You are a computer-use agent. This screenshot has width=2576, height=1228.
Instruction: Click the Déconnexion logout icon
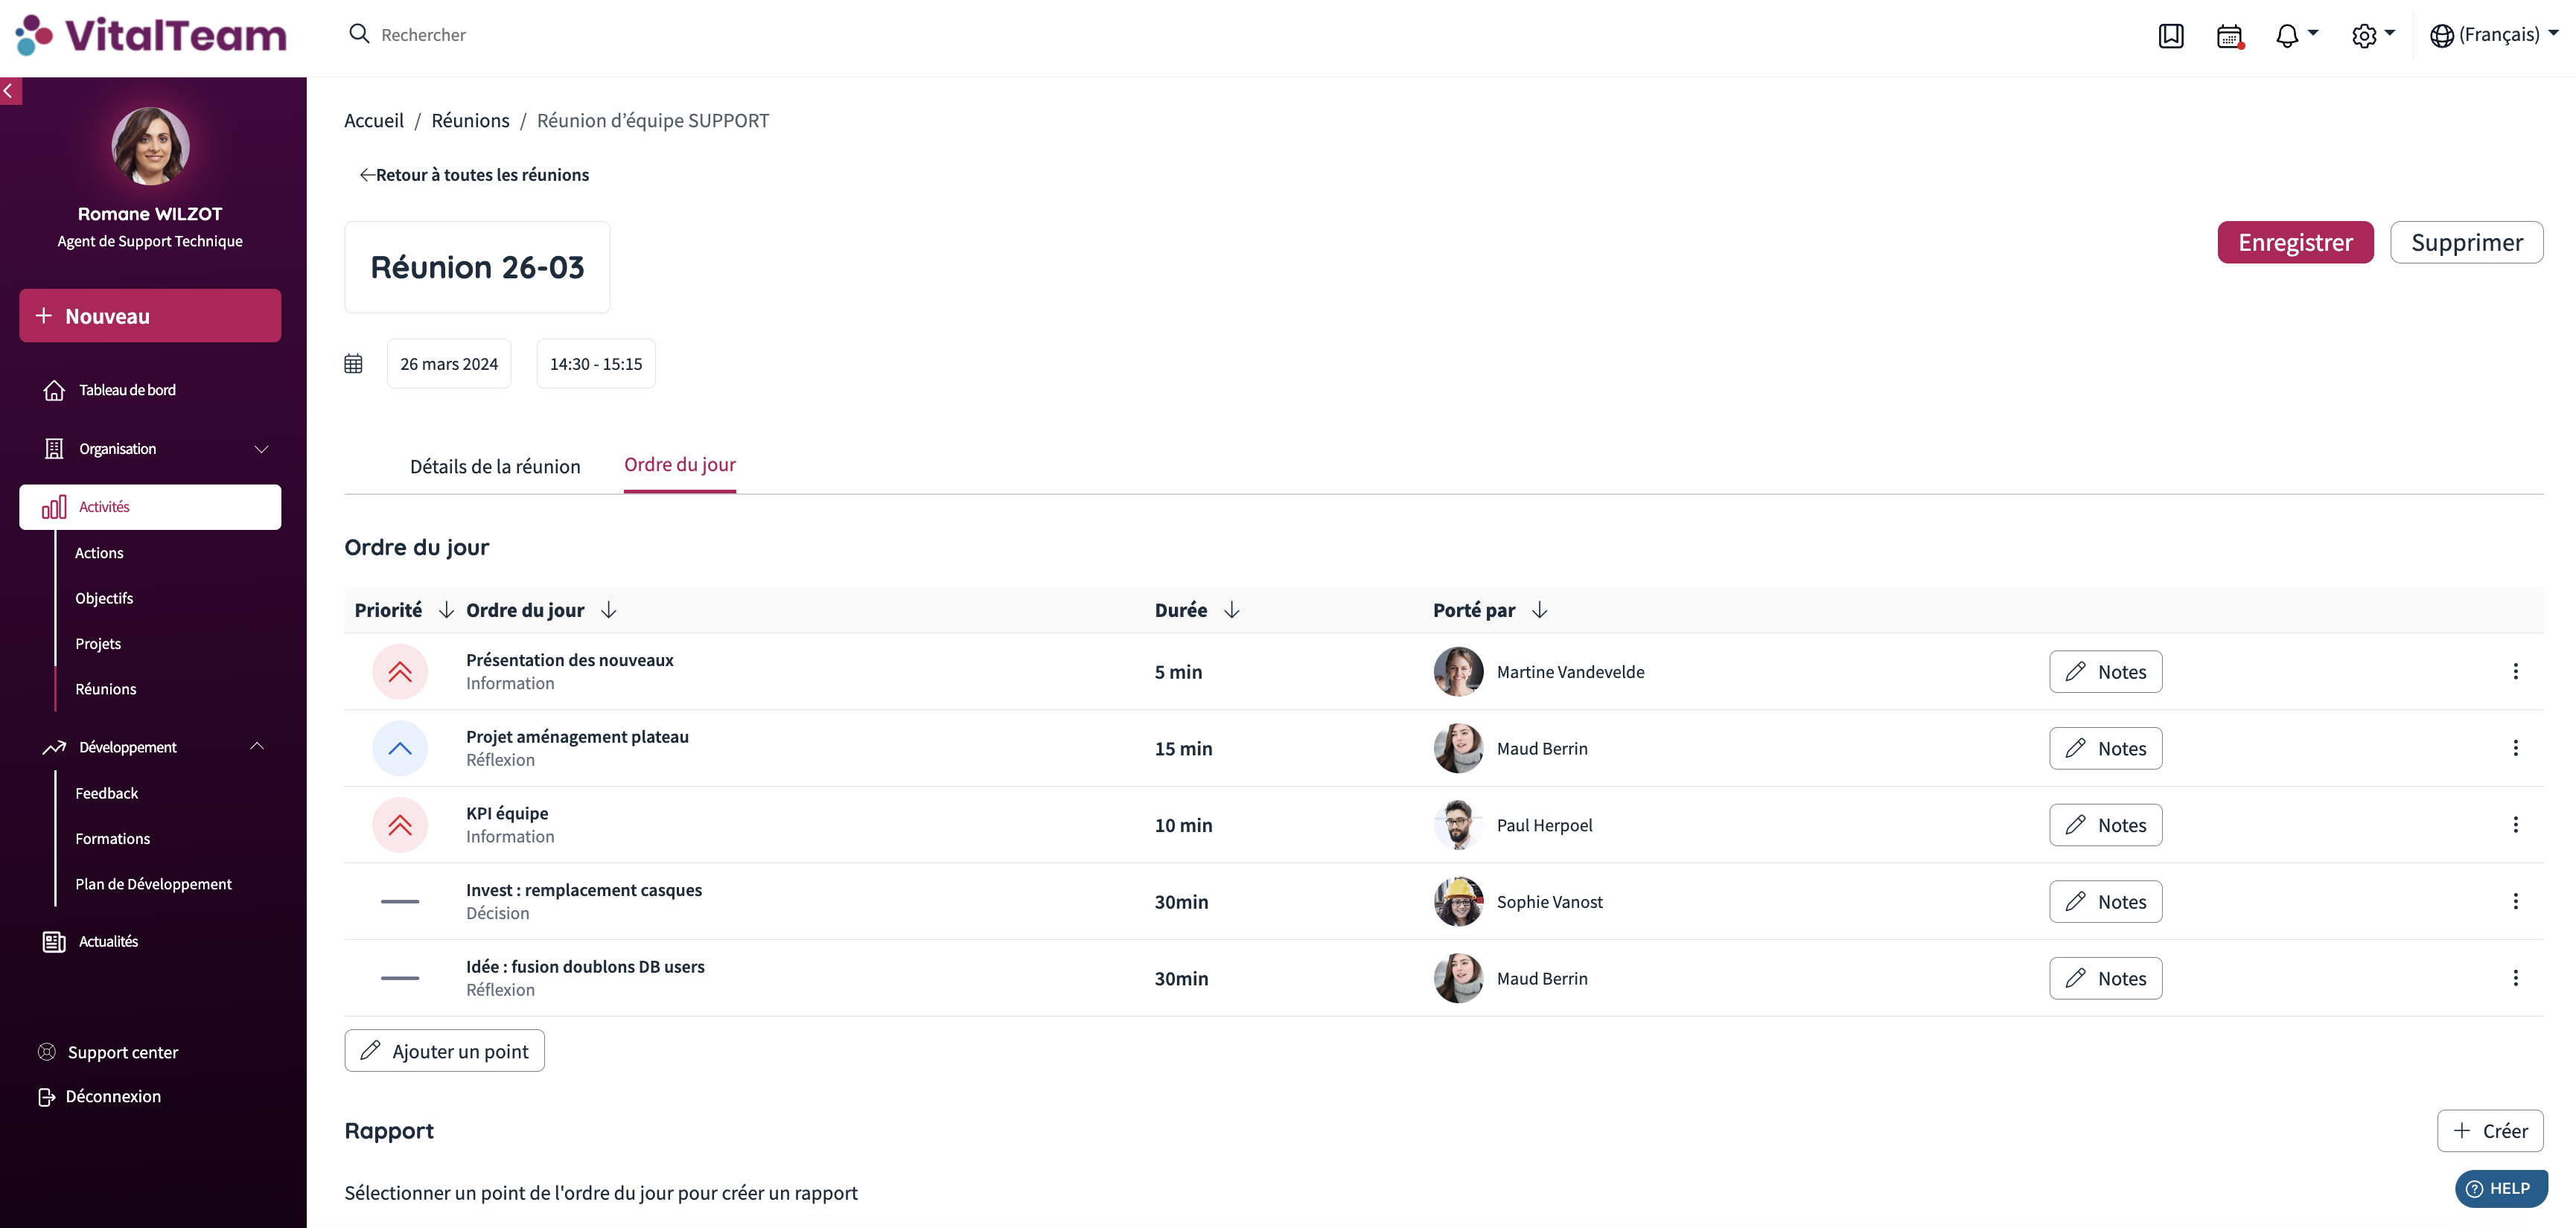pyautogui.click(x=46, y=1096)
